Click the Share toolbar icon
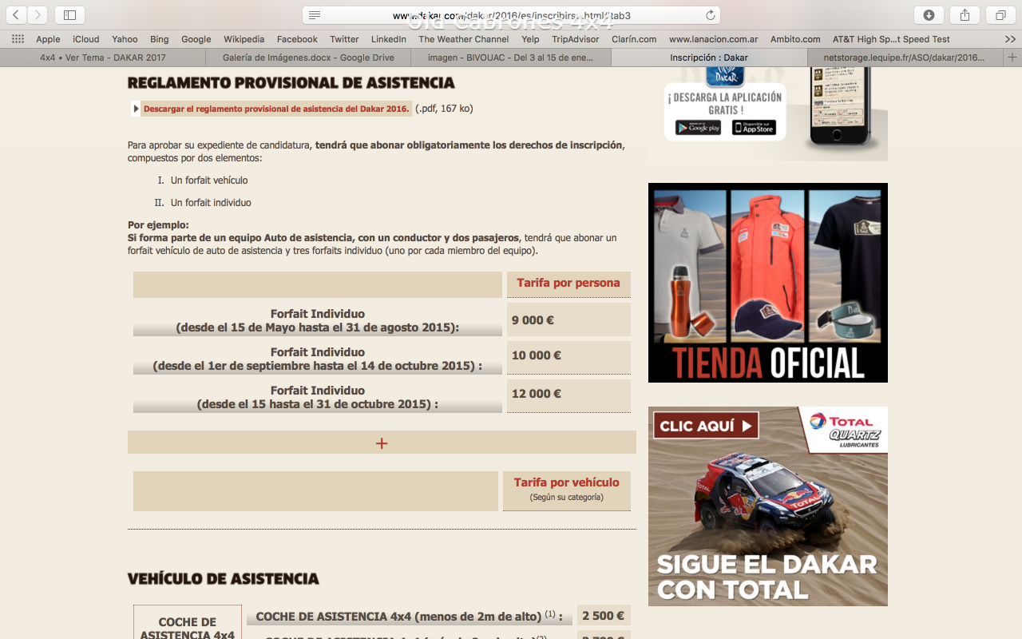This screenshot has width=1022, height=639. (965, 15)
